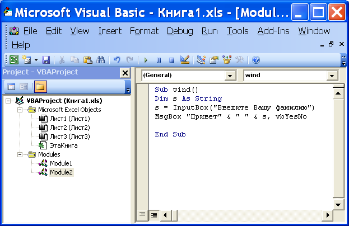The image size is (349, 226).
Task: Open Properties Window toolbar icon
Action: (214, 60)
